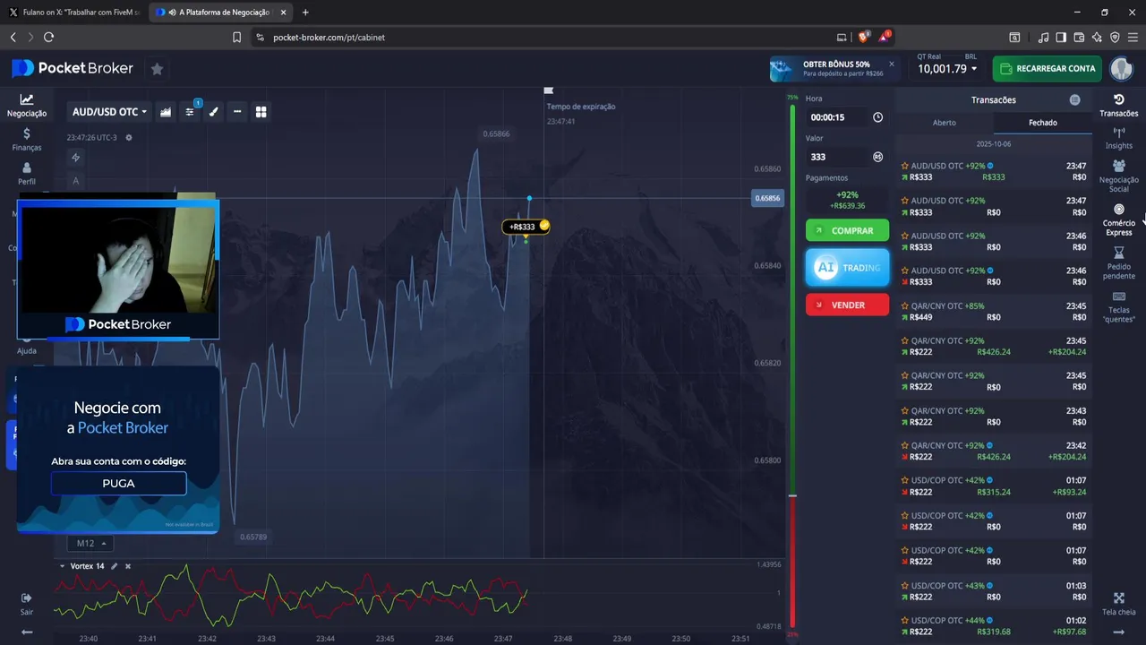Viewport: 1146px width, 645px height.
Task: Click the VENDER sell button
Action: (x=847, y=305)
